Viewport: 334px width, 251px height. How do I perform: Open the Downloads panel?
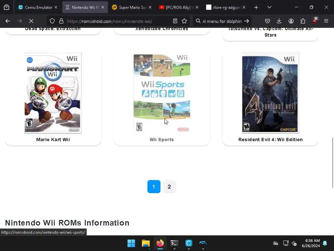click(x=279, y=21)
